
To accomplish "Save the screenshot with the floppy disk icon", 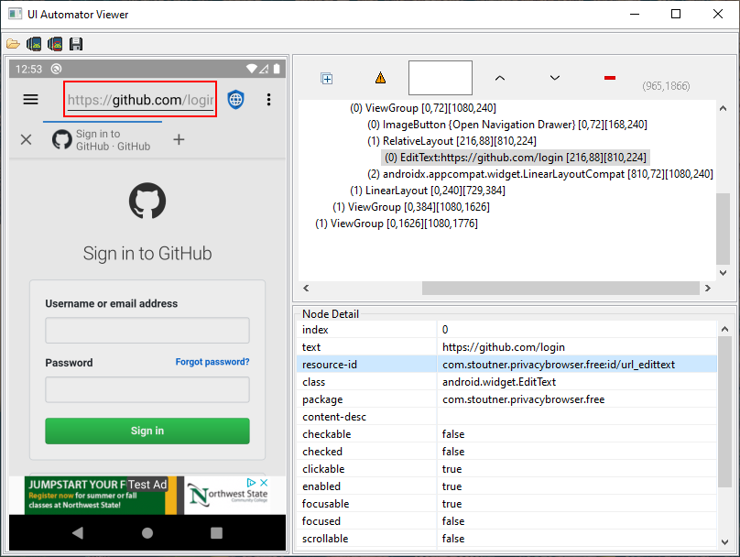I will pos(76,44).
